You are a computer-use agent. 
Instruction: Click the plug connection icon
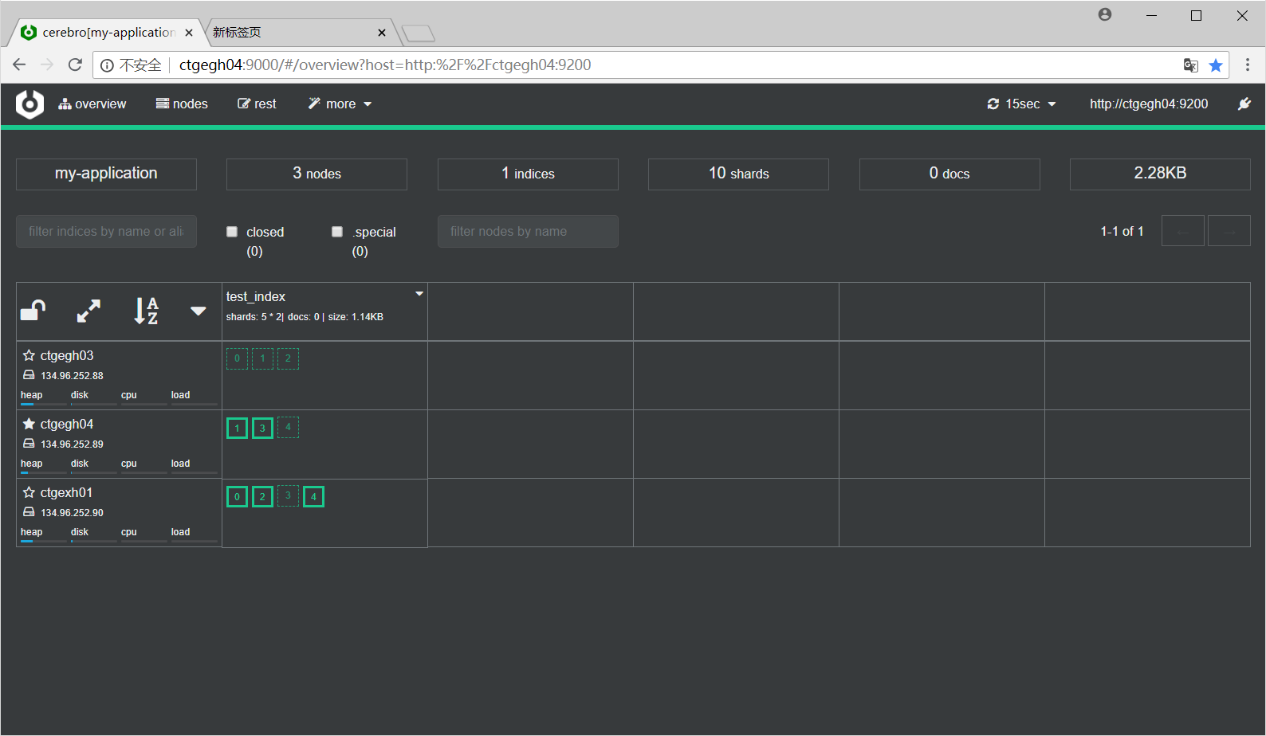point(1244,104)
